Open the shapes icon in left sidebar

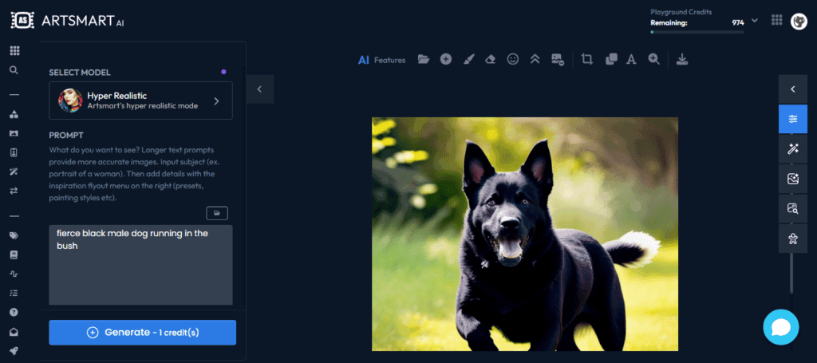click(x=14, y=115)
